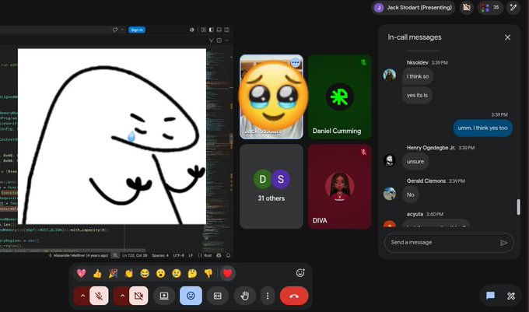Open the 31 others tile
Image resolution: width=529 pixels, height=312 pixels.
click(272, 187)
